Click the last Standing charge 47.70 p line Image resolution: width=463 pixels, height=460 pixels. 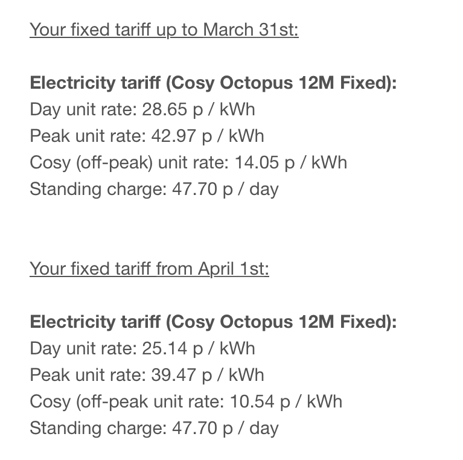point(154,429)
